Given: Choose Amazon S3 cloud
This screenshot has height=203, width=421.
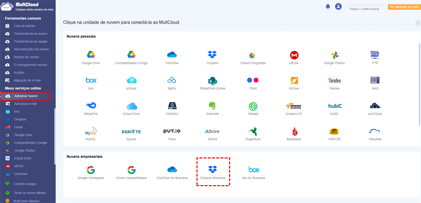Looking at the screenshot, I should pyautogui.click(x=294, y=106).
